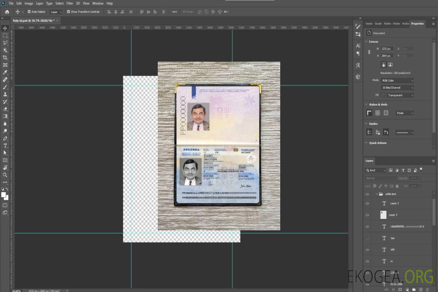Hide Layer 3 using its eye icon
The image size is (438, 292).
click(x=367, y=215)
